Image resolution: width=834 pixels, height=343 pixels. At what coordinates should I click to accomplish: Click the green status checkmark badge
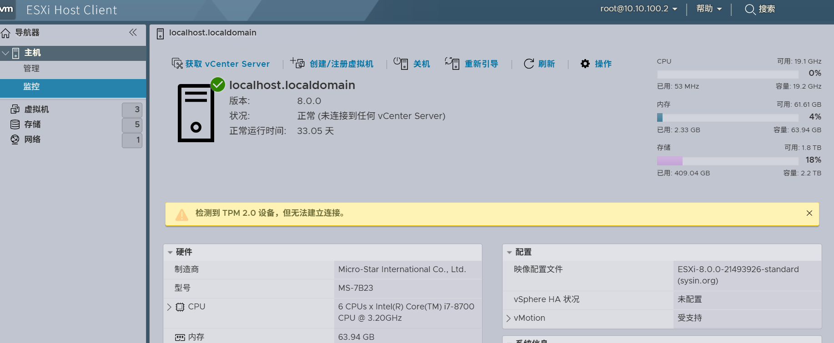click(218, 85)
